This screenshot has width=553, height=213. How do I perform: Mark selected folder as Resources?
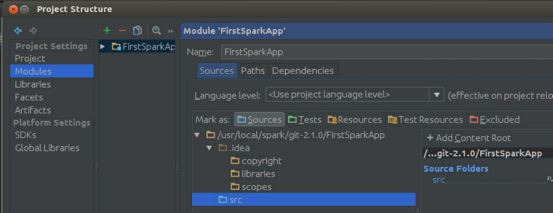pyautogui.click(x=355, y=120)
